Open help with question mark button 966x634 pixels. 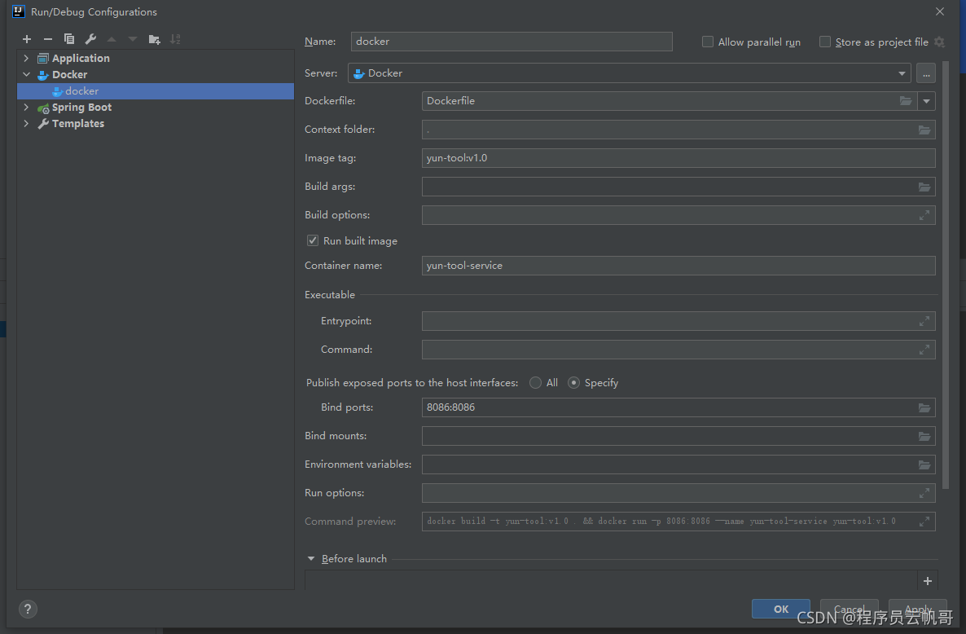pyautogui.click(x=28, y=609)
